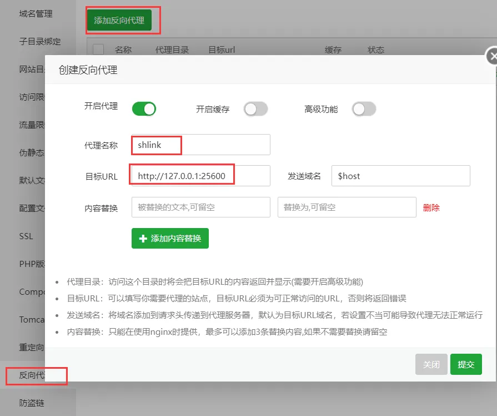Focus the 代理名称 field containing shlink
This screenshot has height=416, width=497.
[x=200, y=145]
